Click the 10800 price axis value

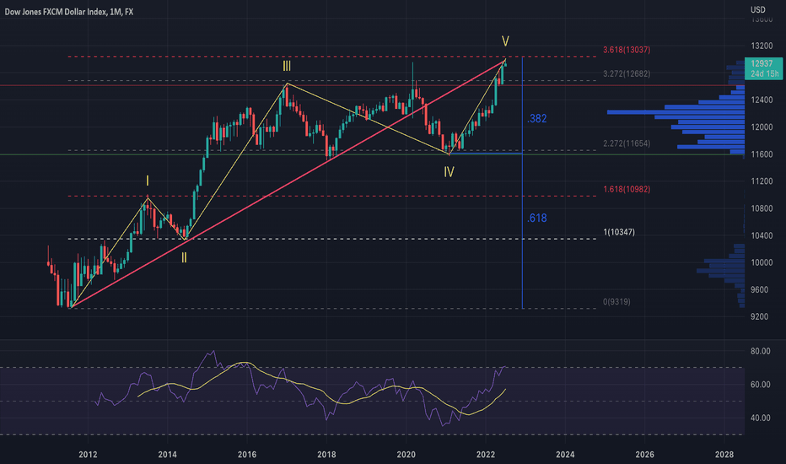[x=762, y=208]
